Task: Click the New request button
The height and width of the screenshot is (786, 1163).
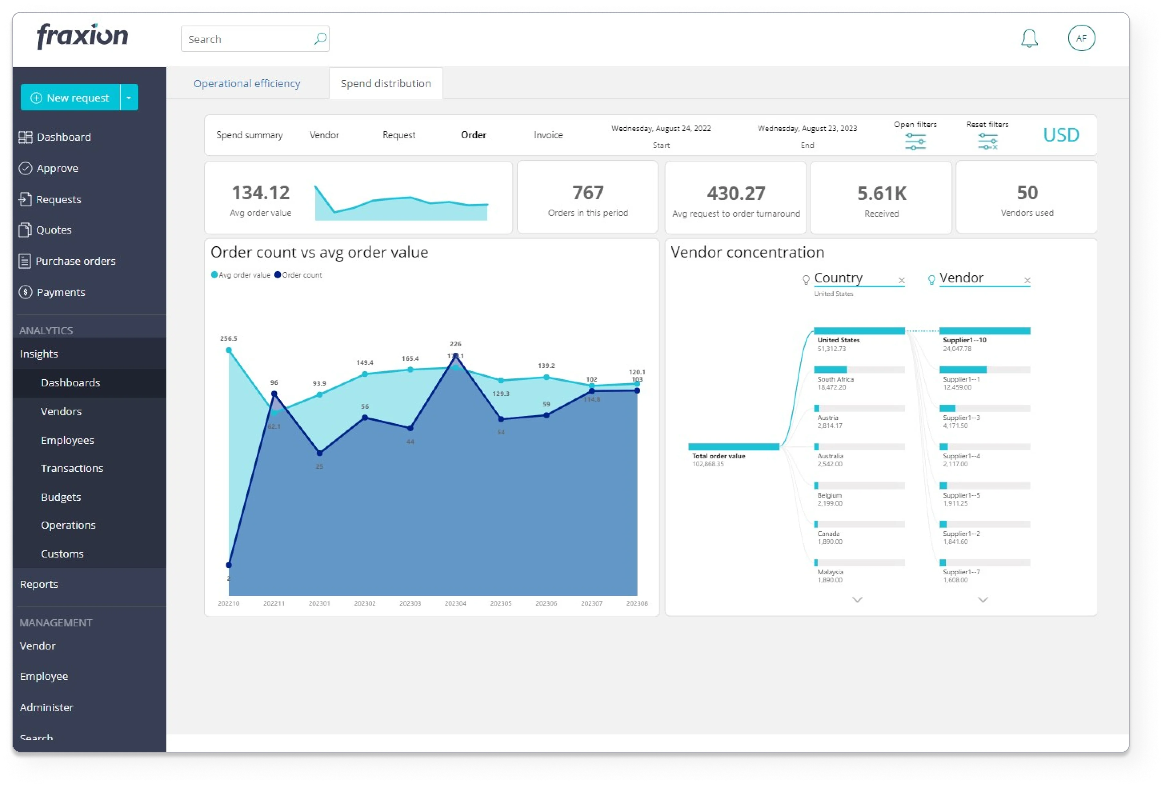Action: pyautogui.click(x=71, y=98)
